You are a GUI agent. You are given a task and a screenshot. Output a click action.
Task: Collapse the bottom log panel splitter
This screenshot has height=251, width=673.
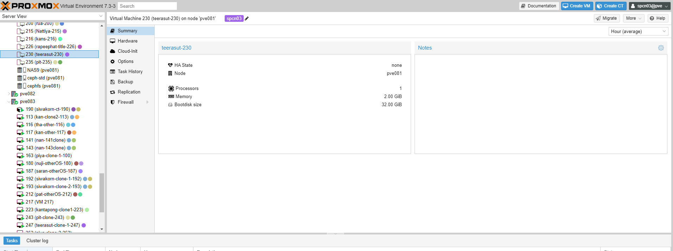coord(335,233)
